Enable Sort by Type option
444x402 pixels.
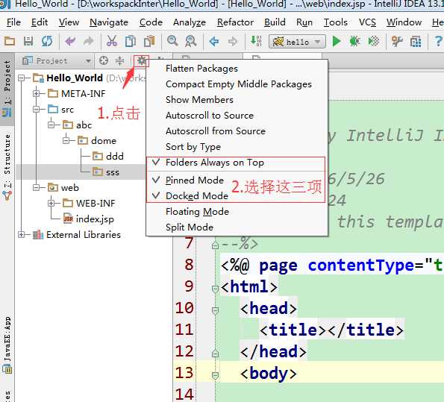click(x=237, y=147)
